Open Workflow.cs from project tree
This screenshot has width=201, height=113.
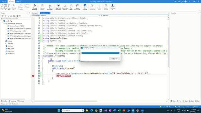click(x=11, y=54)
